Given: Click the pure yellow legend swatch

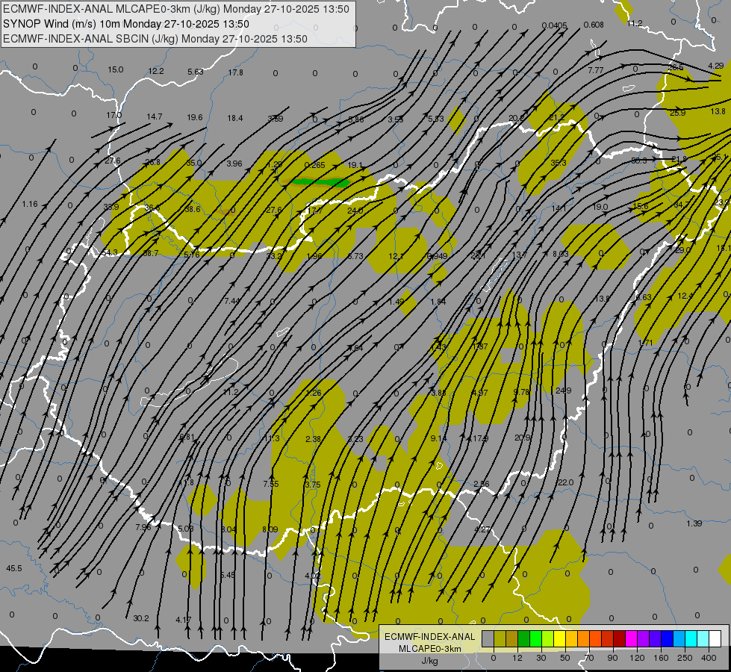Looking at the screenshot, I should point(559,638).
